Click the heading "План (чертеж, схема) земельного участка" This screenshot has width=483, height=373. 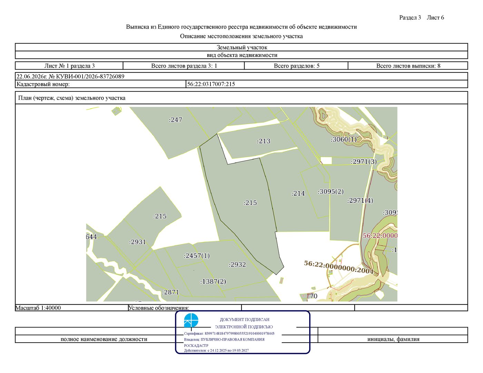[72, 98]
